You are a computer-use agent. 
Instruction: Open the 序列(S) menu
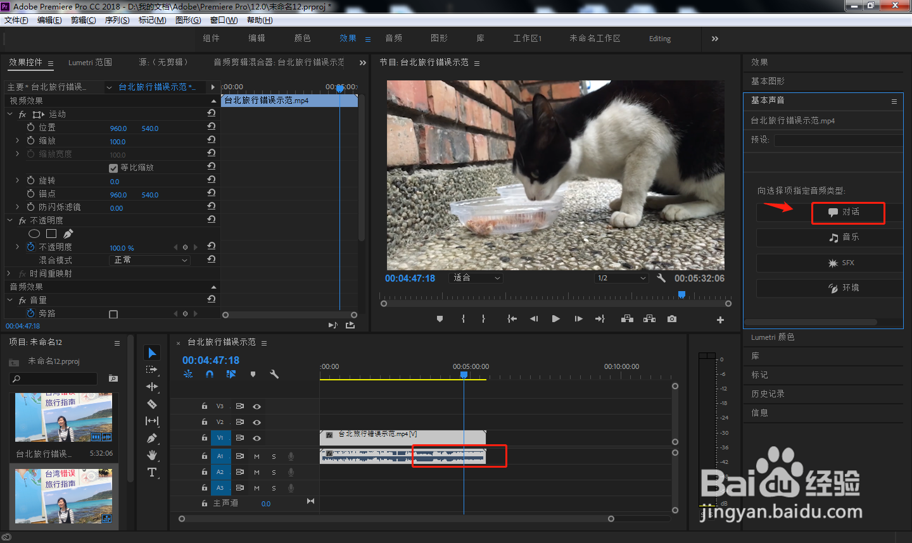[x=117, y=20]
